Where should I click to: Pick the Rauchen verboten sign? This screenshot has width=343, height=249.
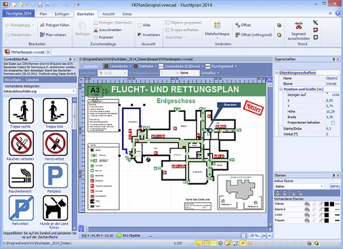[x=21, y=143]
